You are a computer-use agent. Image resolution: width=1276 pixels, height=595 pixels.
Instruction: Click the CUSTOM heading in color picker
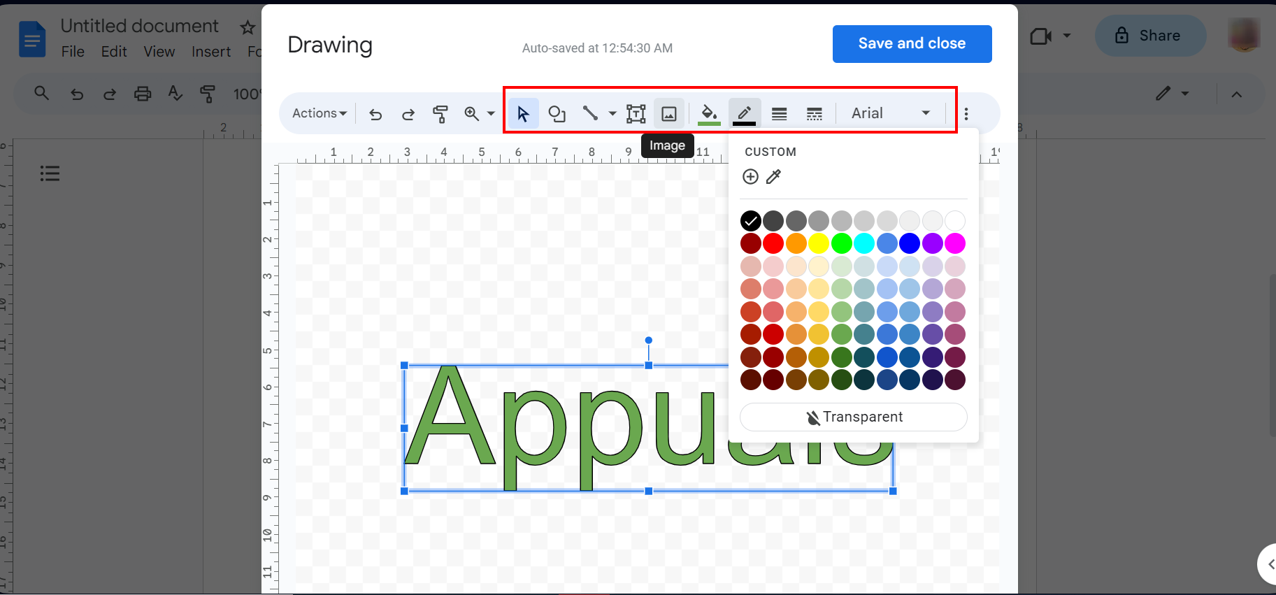pos(770,152)
